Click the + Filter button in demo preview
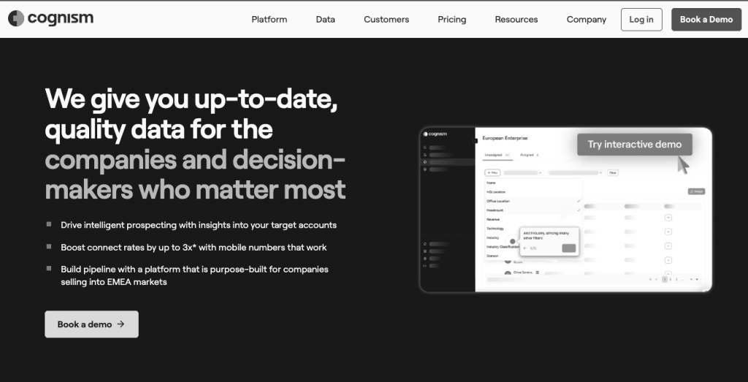The image size is (748, 382). click(492, 172)
